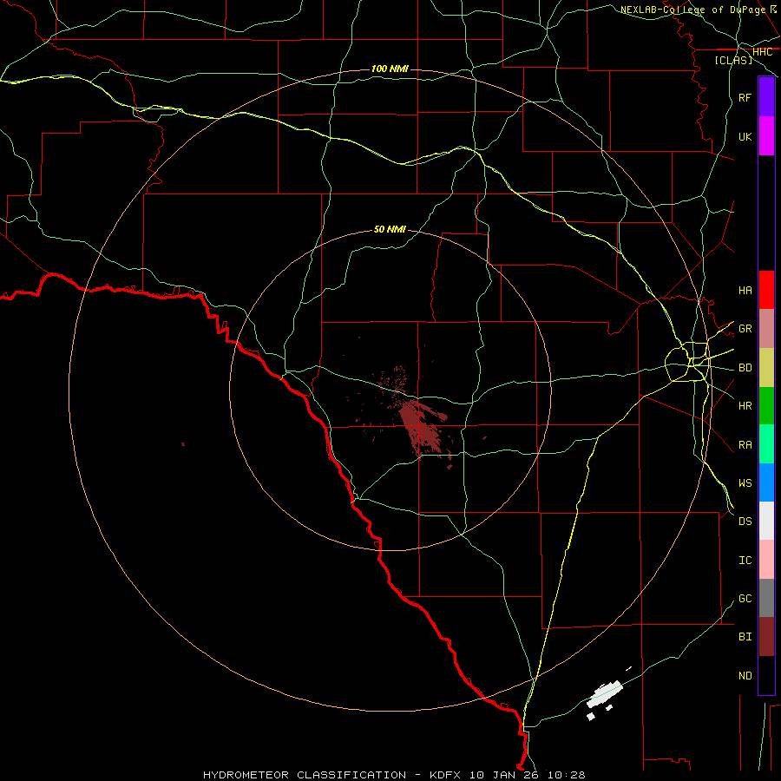Screen dimensions: 781x781
Task: Click the 50 NMI range ring label
Action: tap(390, 229)
